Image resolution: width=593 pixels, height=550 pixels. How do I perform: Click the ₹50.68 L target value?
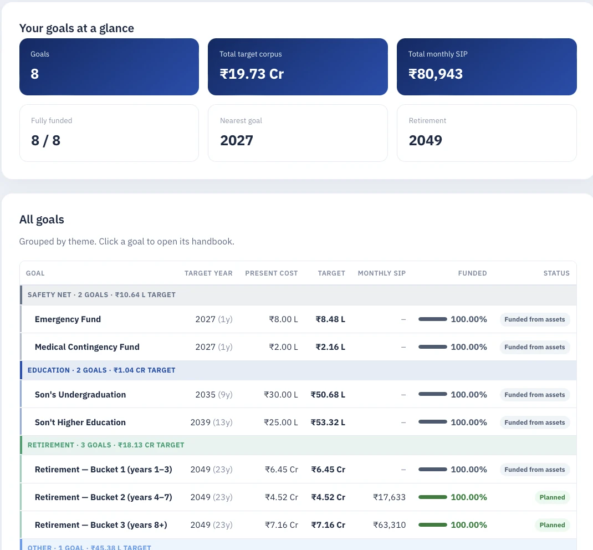(328, 395)
